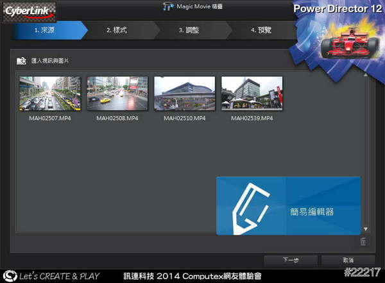Select step 1 來源 tab
This screenshot has height=283, width=385.
[x=49, y=30]
